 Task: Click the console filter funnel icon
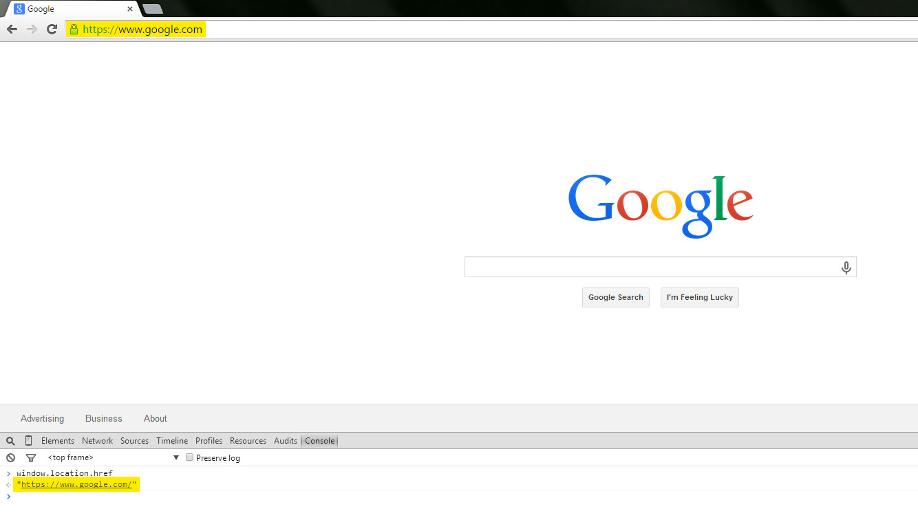[30, 457]
